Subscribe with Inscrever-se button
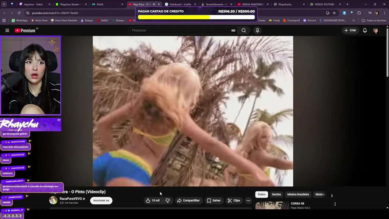389x219 pixels. click(x=101, y=200)
